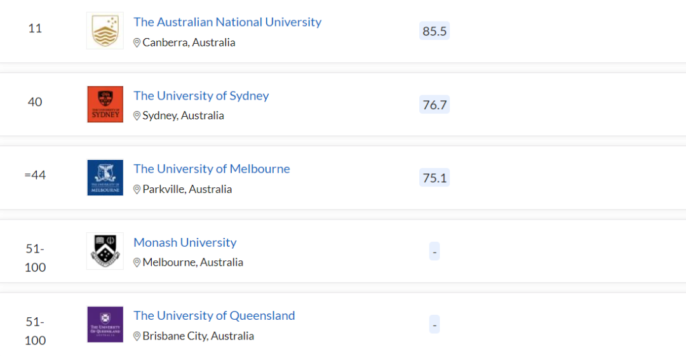Viewport: 686px width, 356px height.
Task: Click the 75.1 score badge
Action: click(x=434, y=178)
